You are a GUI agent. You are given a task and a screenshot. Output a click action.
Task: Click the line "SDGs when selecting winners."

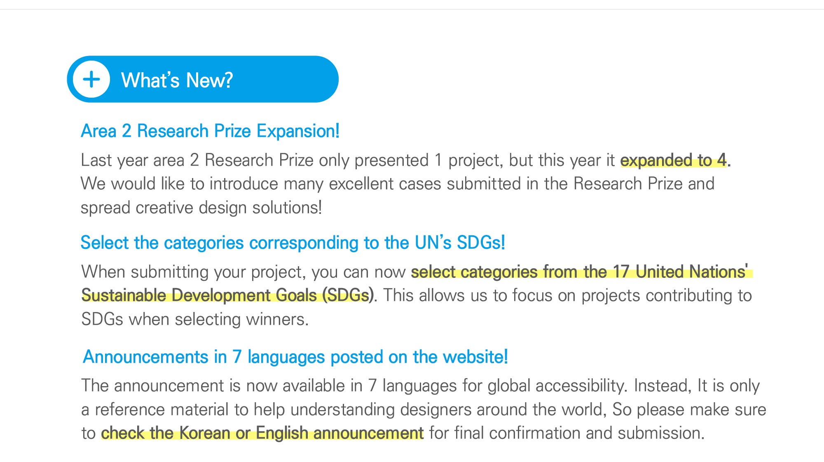click(x=194, y=319)
